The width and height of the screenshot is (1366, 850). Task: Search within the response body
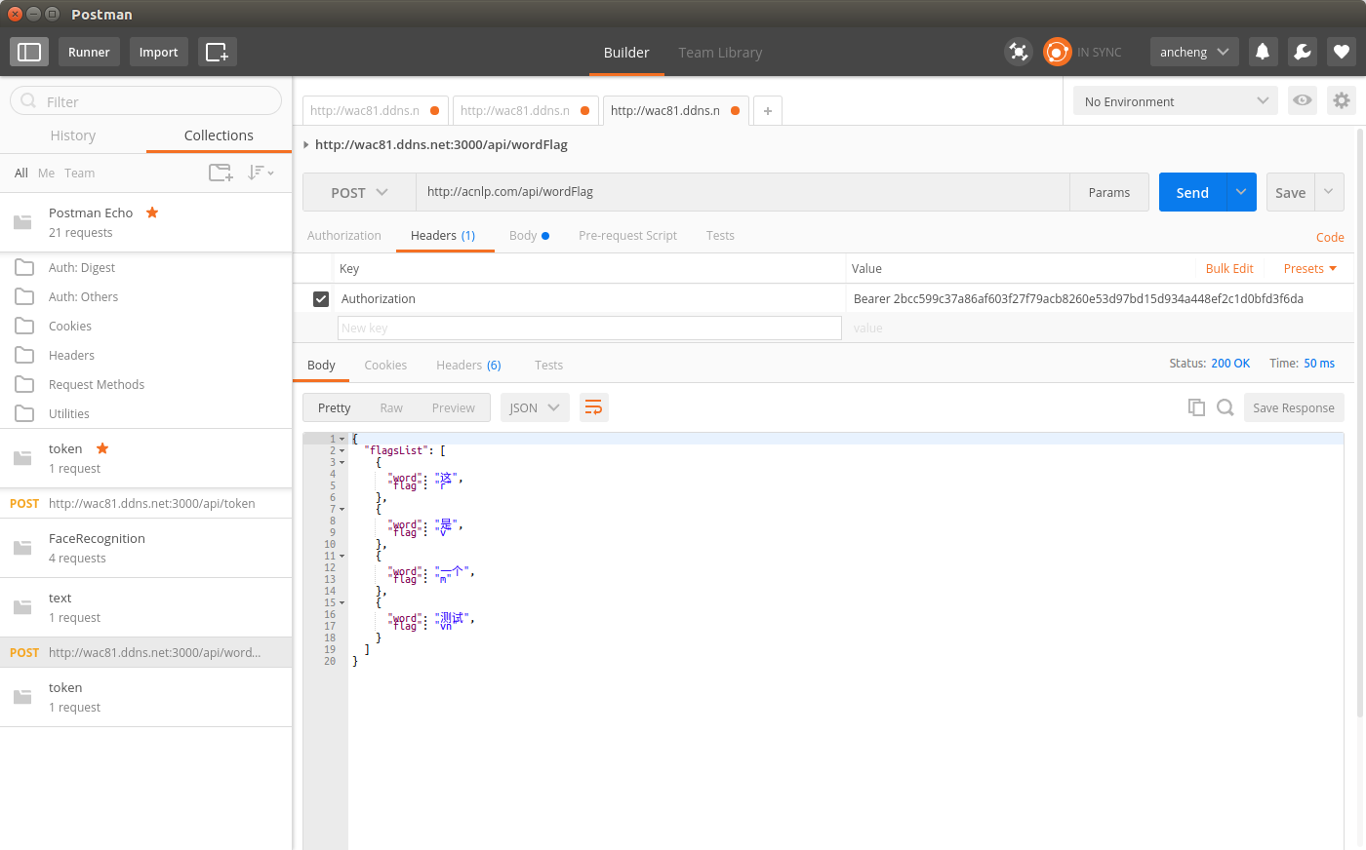click(1225, 407)
